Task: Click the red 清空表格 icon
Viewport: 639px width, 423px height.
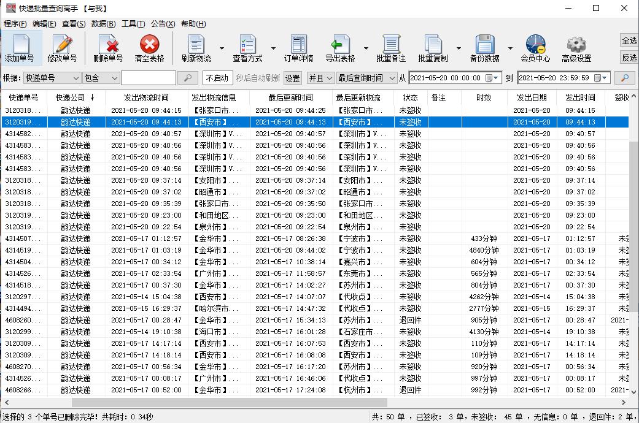Action: [x=149, y=45]
